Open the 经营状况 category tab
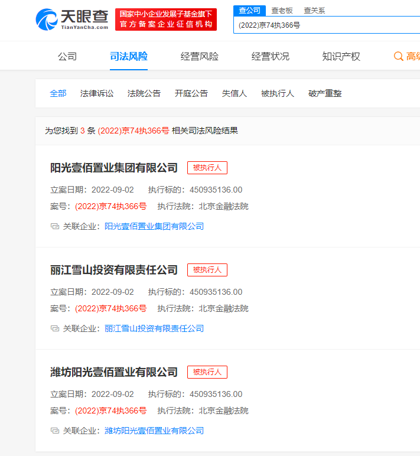This screenshot has width=420, height=456. (x=270, y=57)
